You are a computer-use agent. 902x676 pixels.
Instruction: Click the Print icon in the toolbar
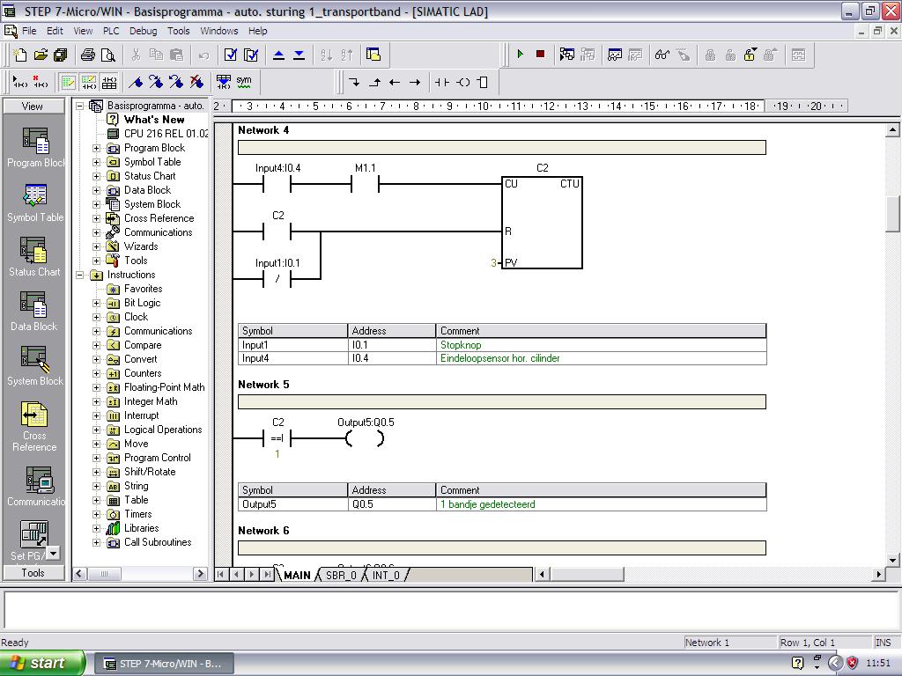coord(88,55)
